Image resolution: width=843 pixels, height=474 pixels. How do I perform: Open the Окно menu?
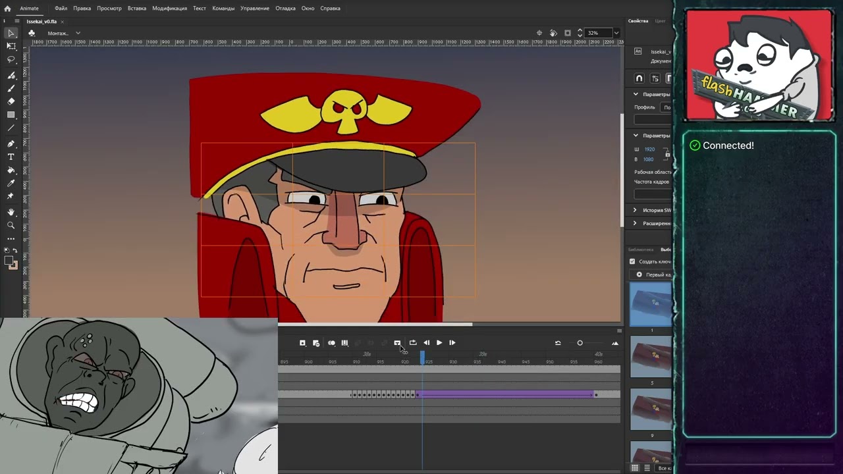click(308, 9)
